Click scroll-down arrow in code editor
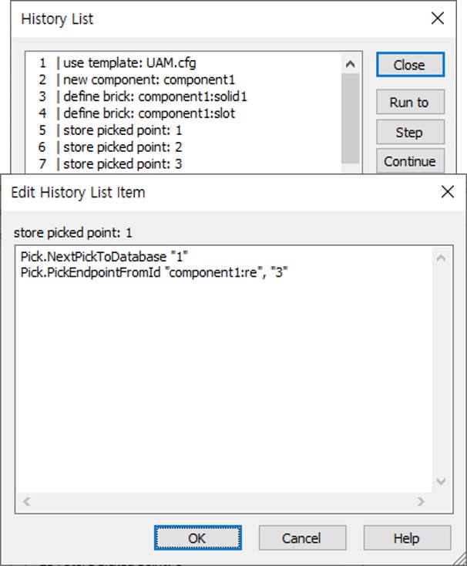Viewport: 467px width, 566px height. [x=441, y=481]
